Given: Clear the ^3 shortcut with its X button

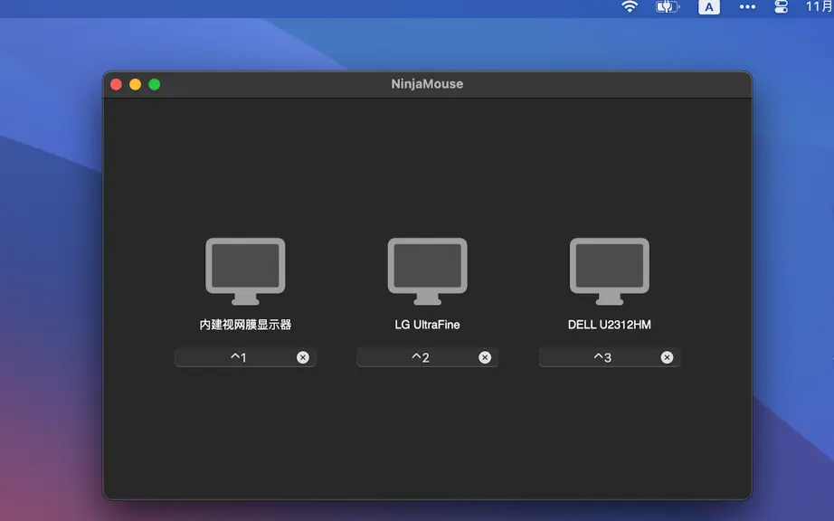Looking at the screenshot, I should [667, 357].
